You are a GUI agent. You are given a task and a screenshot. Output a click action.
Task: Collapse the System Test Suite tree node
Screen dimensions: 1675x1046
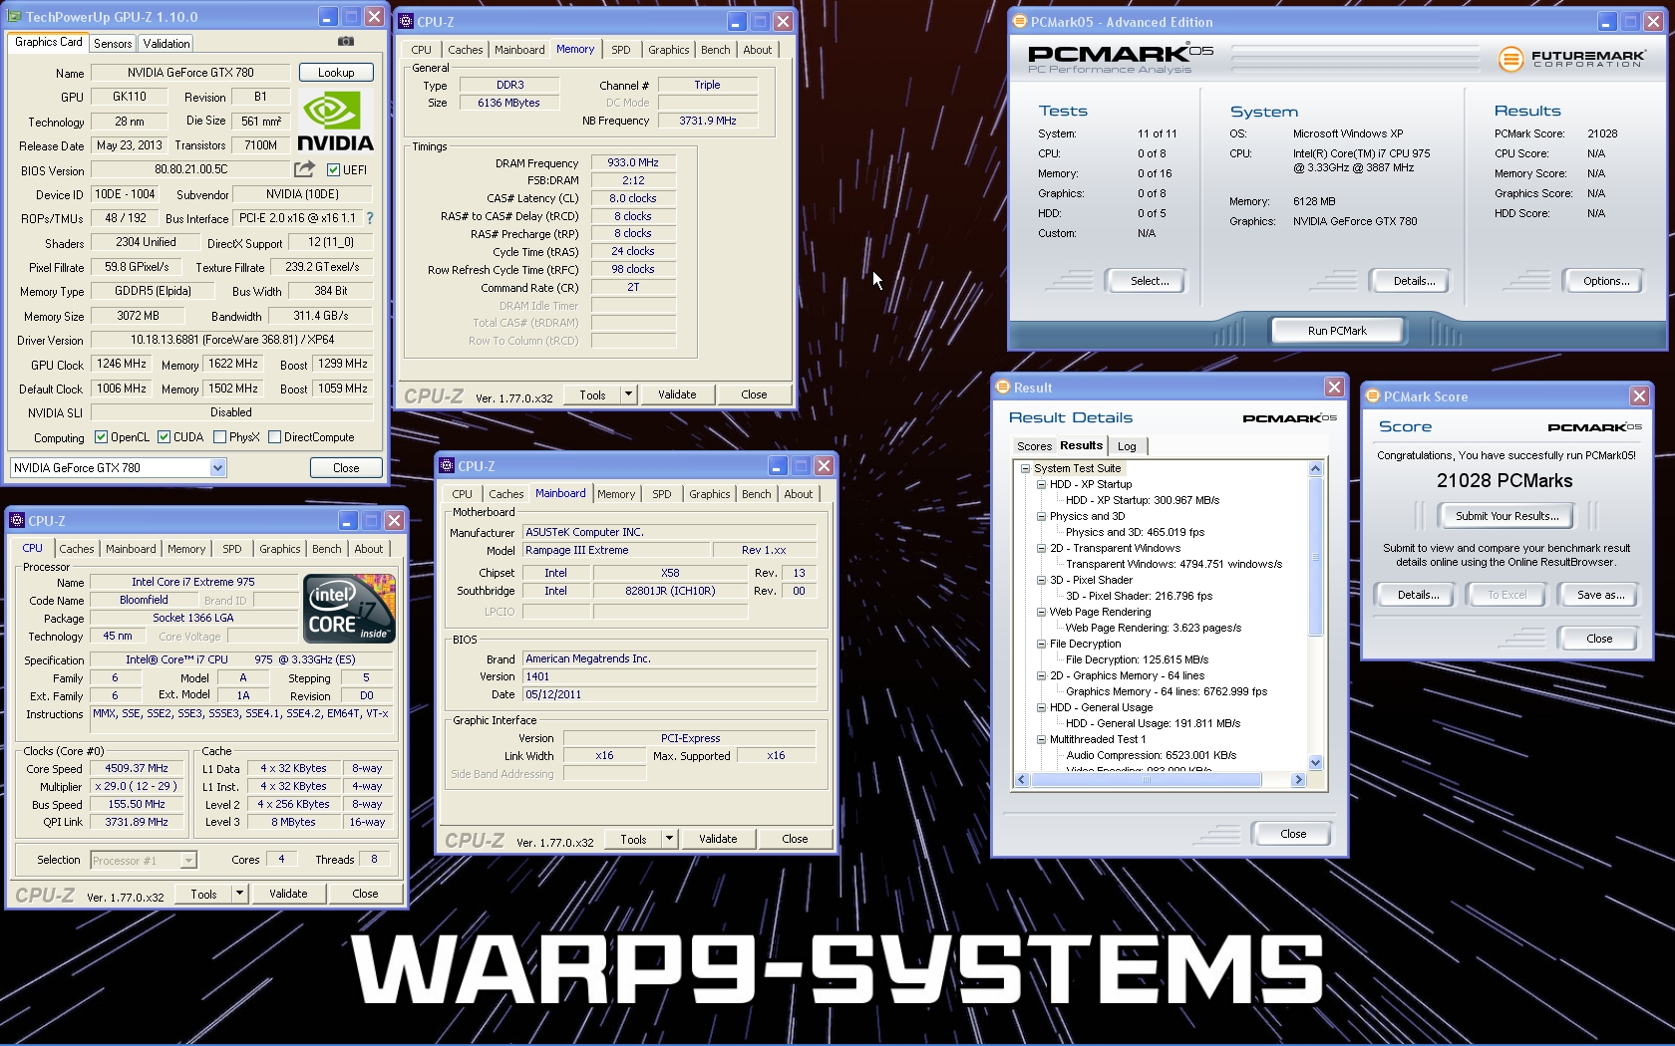1025,468
